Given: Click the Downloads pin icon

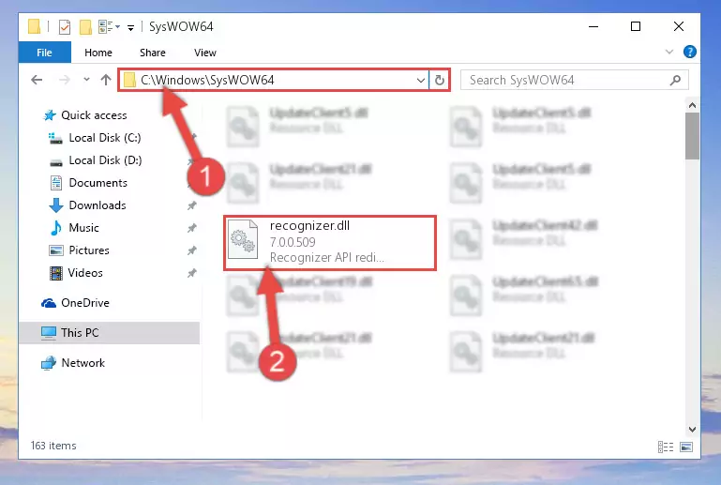Looking at the screenshot, I should [192, 205].
